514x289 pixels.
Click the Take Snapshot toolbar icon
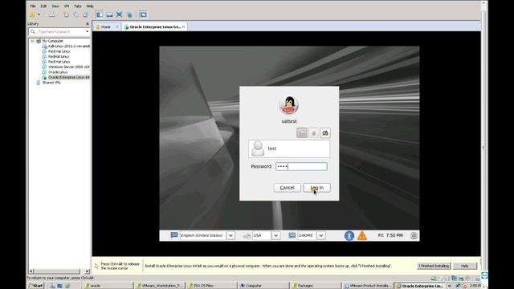tap(66, 14)
